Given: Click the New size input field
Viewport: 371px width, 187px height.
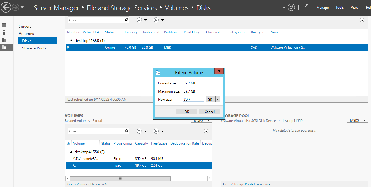Looking at the screenshot, I should tap(193, 99).
